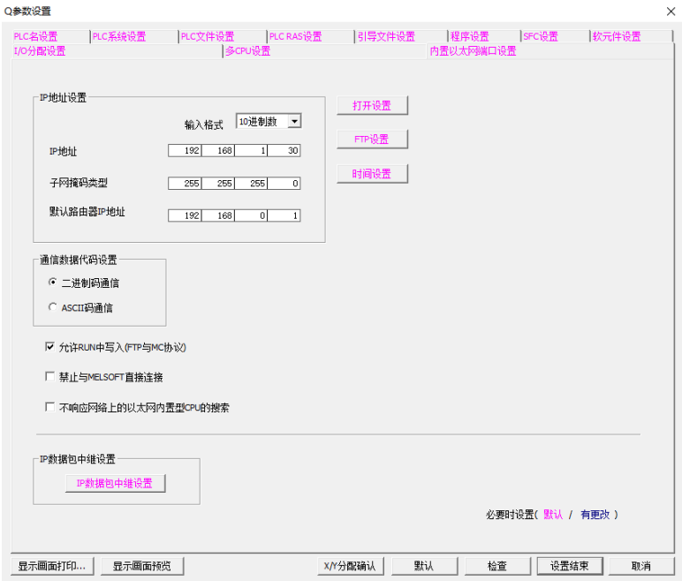This screenshot has height=581, width=682.
Task: Close the Q参数设置 dialog window
Action: 670,11
